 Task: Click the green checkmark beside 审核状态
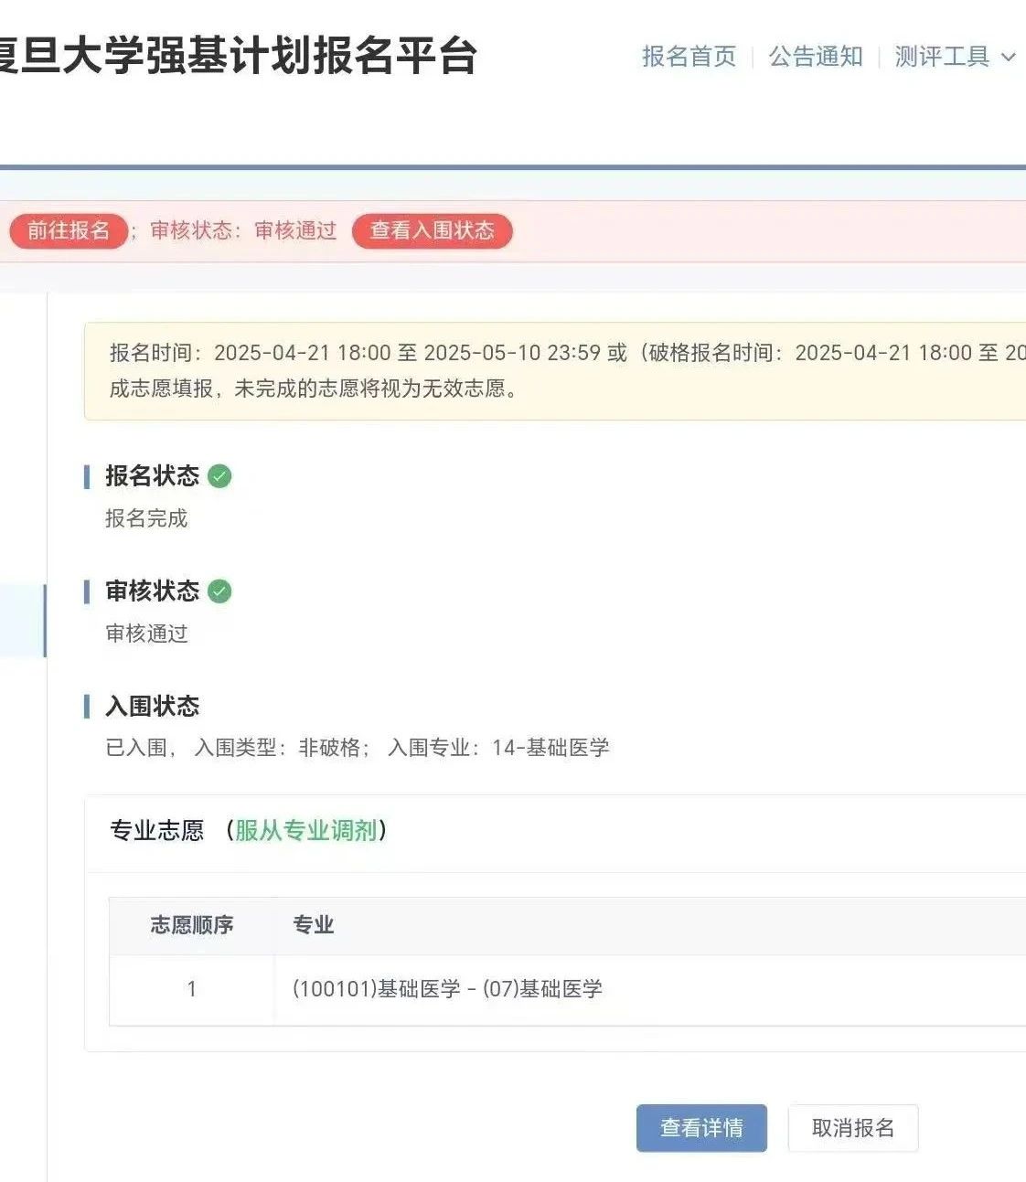coord(219,591)
